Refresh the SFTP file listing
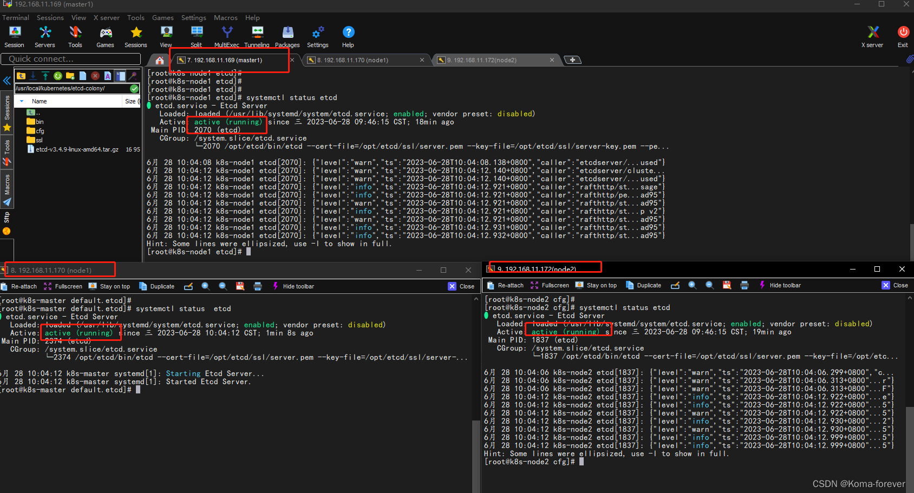The height and width of the screenshot is (493, 914). (58, 76)
